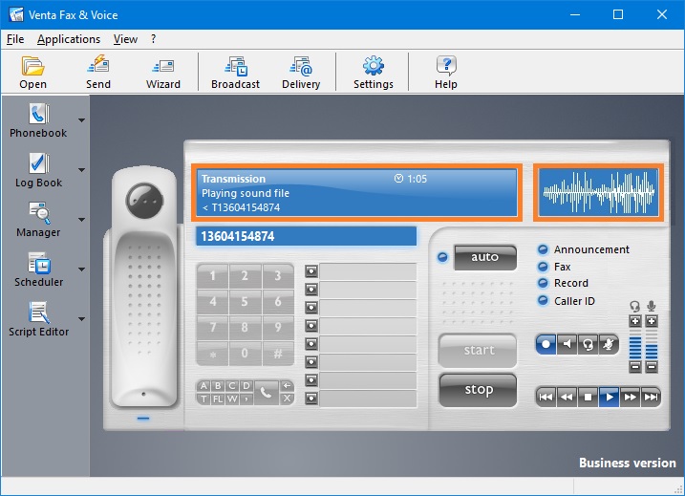Click the headset volume level bar
This screenshot has height=496, width=685.
635,344
